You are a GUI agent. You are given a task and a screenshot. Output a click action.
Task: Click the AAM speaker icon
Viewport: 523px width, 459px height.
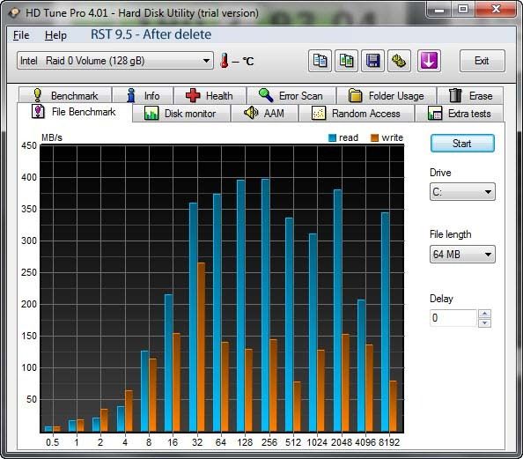pyautogui.click(x=251, y=113)
